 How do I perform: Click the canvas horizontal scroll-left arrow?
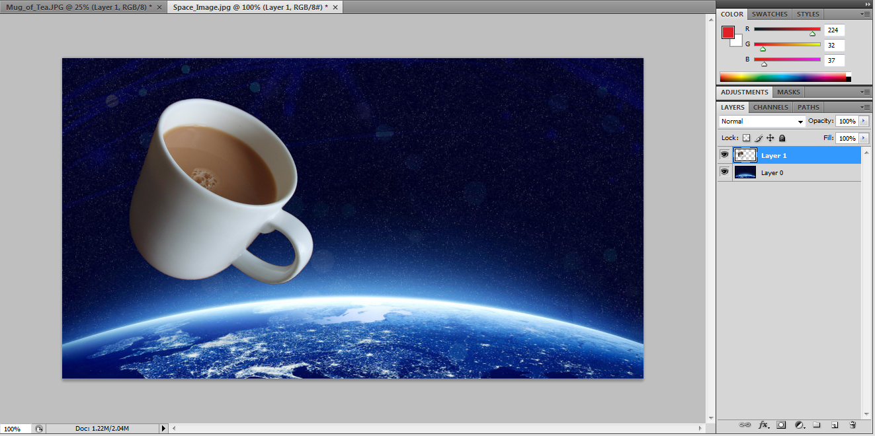coord(174,429)
